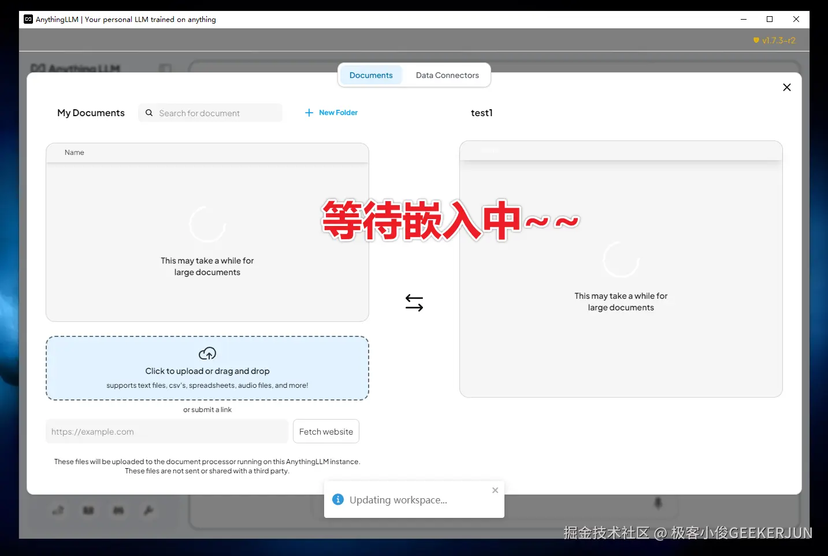Click the AnythingLLM title bar app icon
The image size is (828, 556).
point(28,19)
